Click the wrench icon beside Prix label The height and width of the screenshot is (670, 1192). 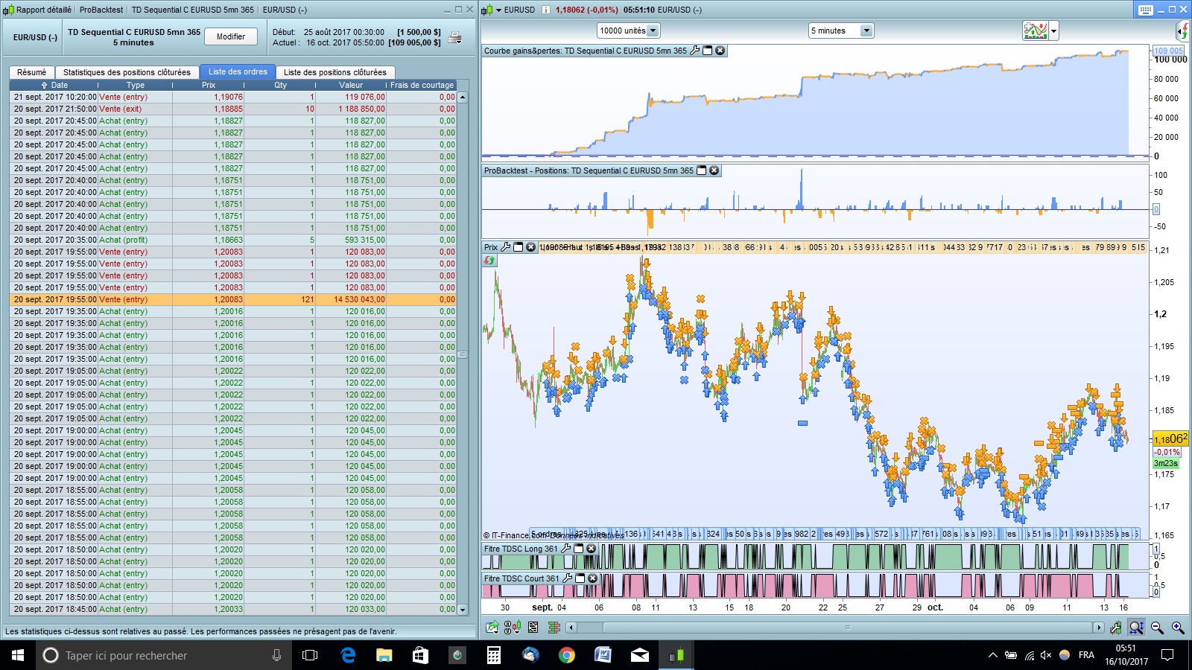pyautogui.click(x=506, y=247)
